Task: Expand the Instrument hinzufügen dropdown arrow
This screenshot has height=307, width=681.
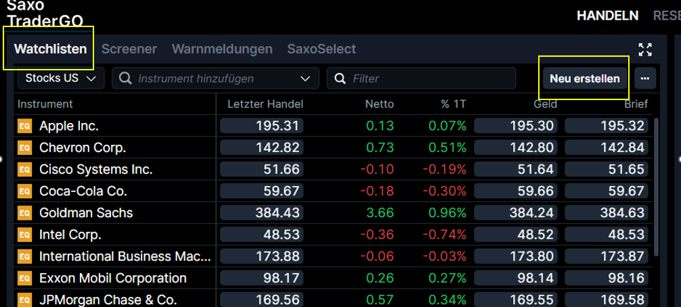Action: coord(304,79)
